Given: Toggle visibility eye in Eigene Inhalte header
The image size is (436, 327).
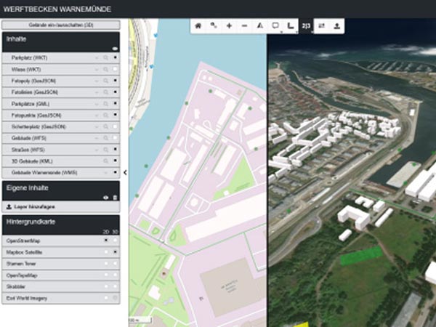Looking at the screenshot, I should tap(106, 197).
